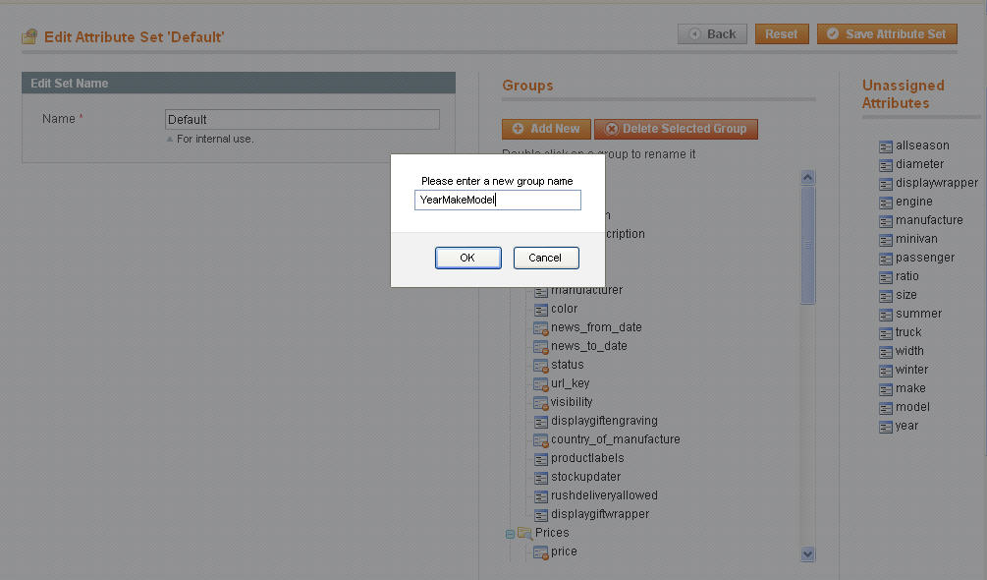Confirm group name with OK
This screenshot has height=580, width=987.
point(467,258)
